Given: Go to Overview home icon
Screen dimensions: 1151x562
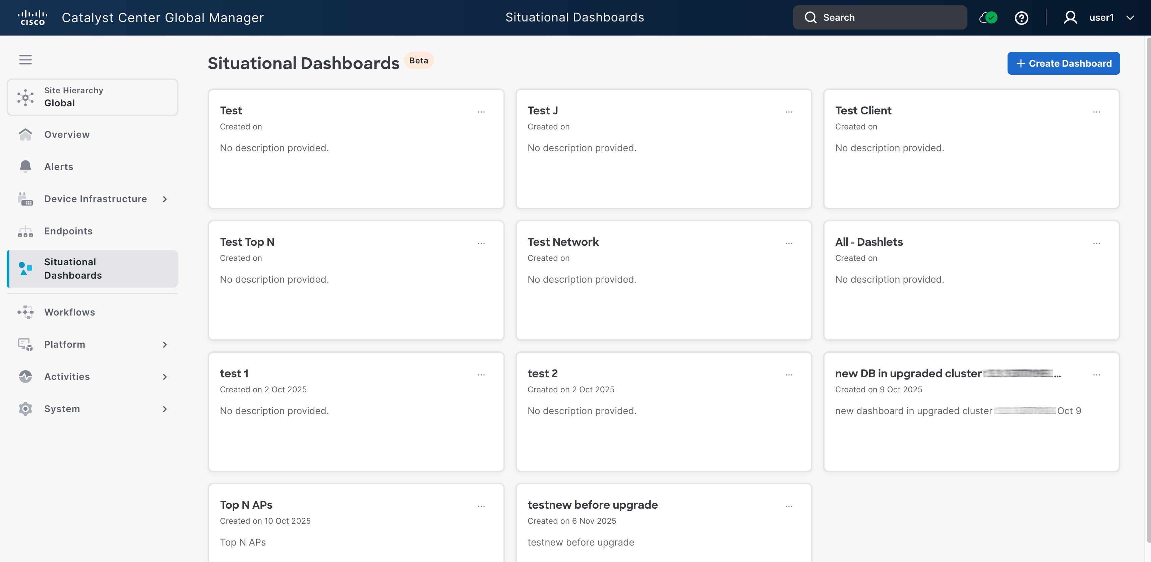Looking at the screenshot, I should tap(25, 134).
